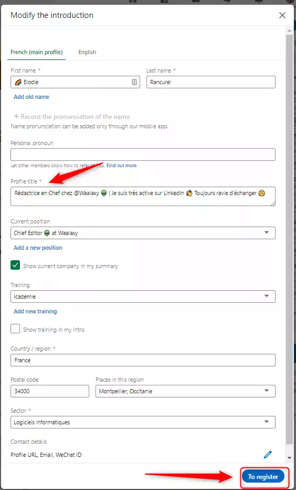
Task: Click the Add new training link
Action: 35,311
